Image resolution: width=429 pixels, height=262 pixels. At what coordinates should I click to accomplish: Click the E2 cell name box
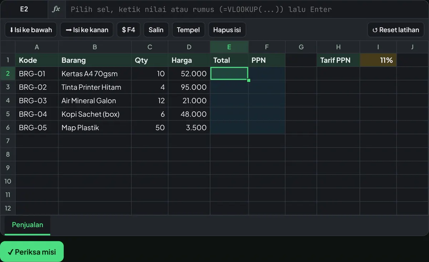pyautogui.click(x=24, y=9)
